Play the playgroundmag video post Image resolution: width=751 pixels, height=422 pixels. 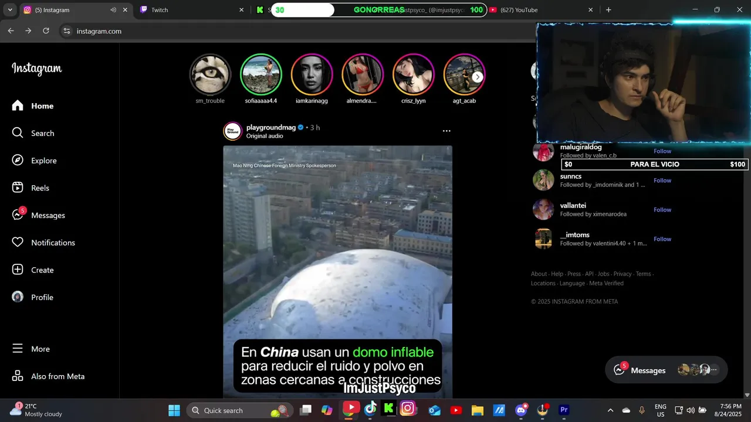click(337, 272)
